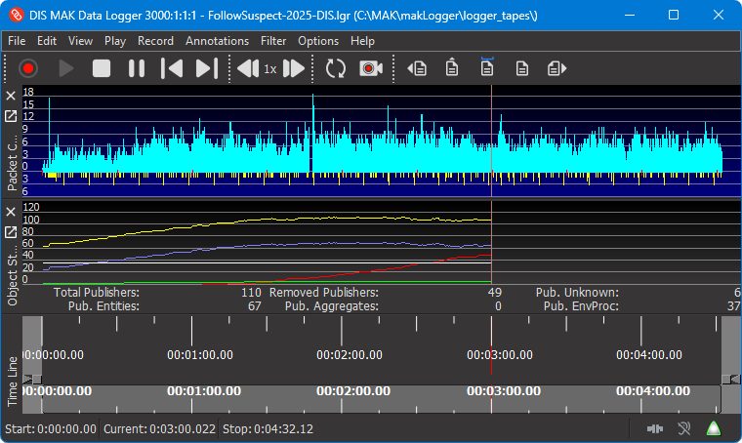This screenshot has height=443, width=742.
Task: Pause the logger playback
Action: tap(137, 68)
